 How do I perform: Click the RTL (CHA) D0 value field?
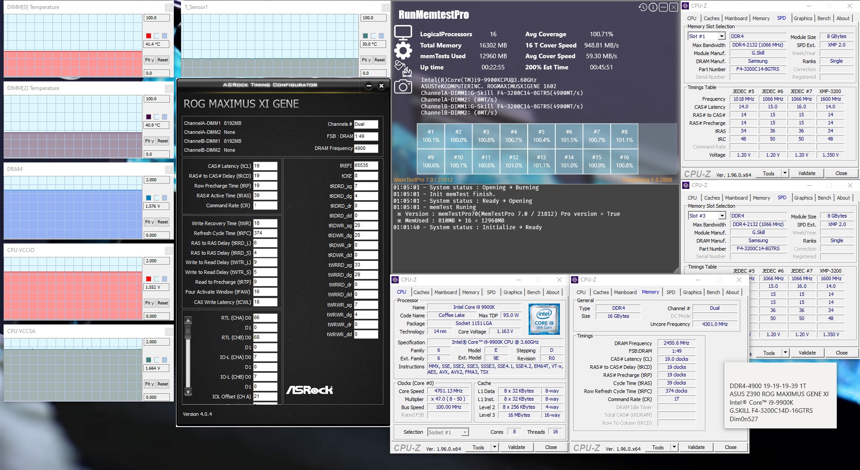click(x=265, y=318)
